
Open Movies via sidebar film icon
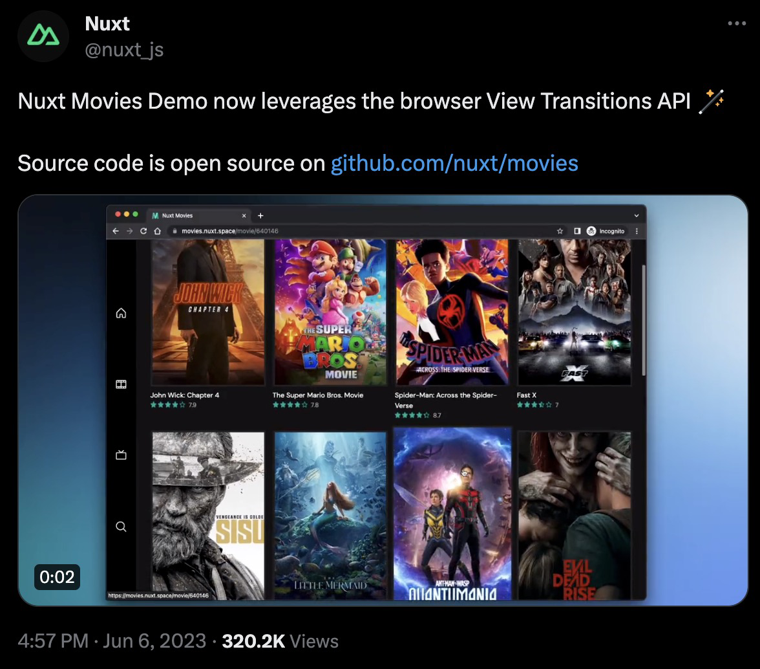click(x=121, y=384)
